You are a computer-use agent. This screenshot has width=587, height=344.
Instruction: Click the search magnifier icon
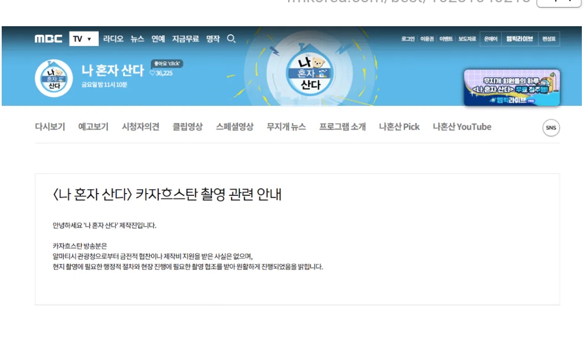pos(232,39)
